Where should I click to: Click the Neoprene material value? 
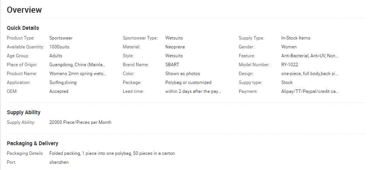coord(175,47)
